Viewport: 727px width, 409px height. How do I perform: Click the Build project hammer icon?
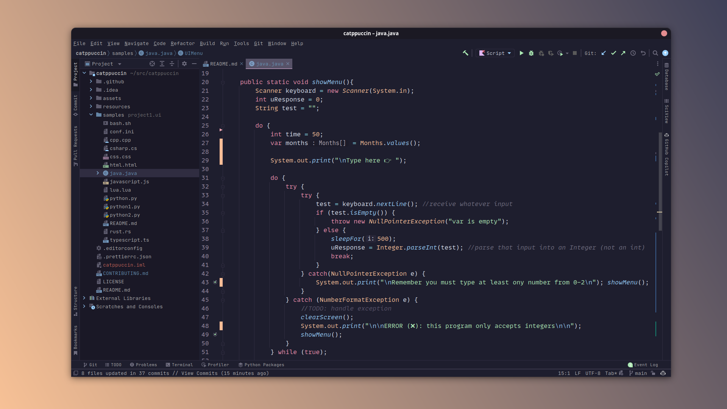[465, 53]
